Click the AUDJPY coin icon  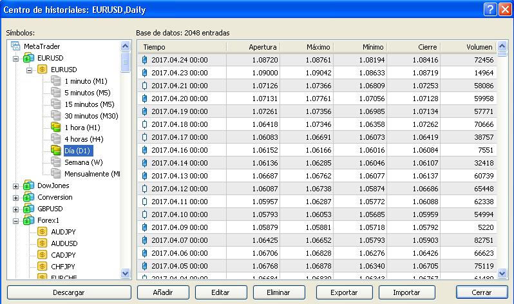43,232
